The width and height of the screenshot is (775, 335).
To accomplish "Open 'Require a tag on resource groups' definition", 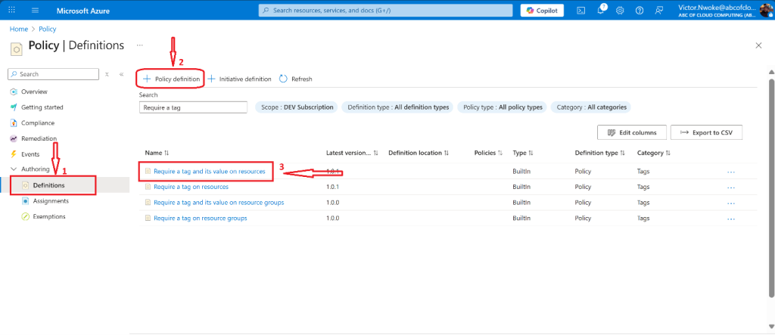I will (200, 218).
